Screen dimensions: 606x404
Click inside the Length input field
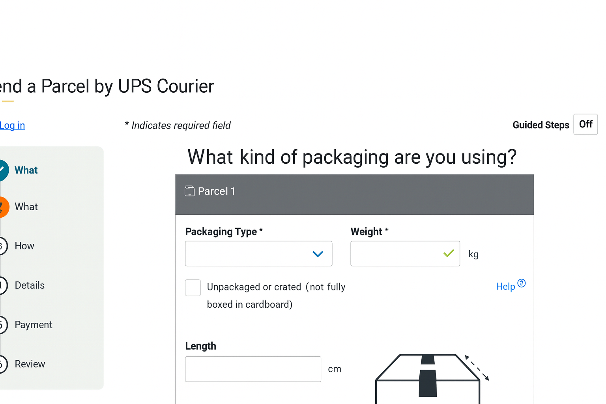[252, 369]
